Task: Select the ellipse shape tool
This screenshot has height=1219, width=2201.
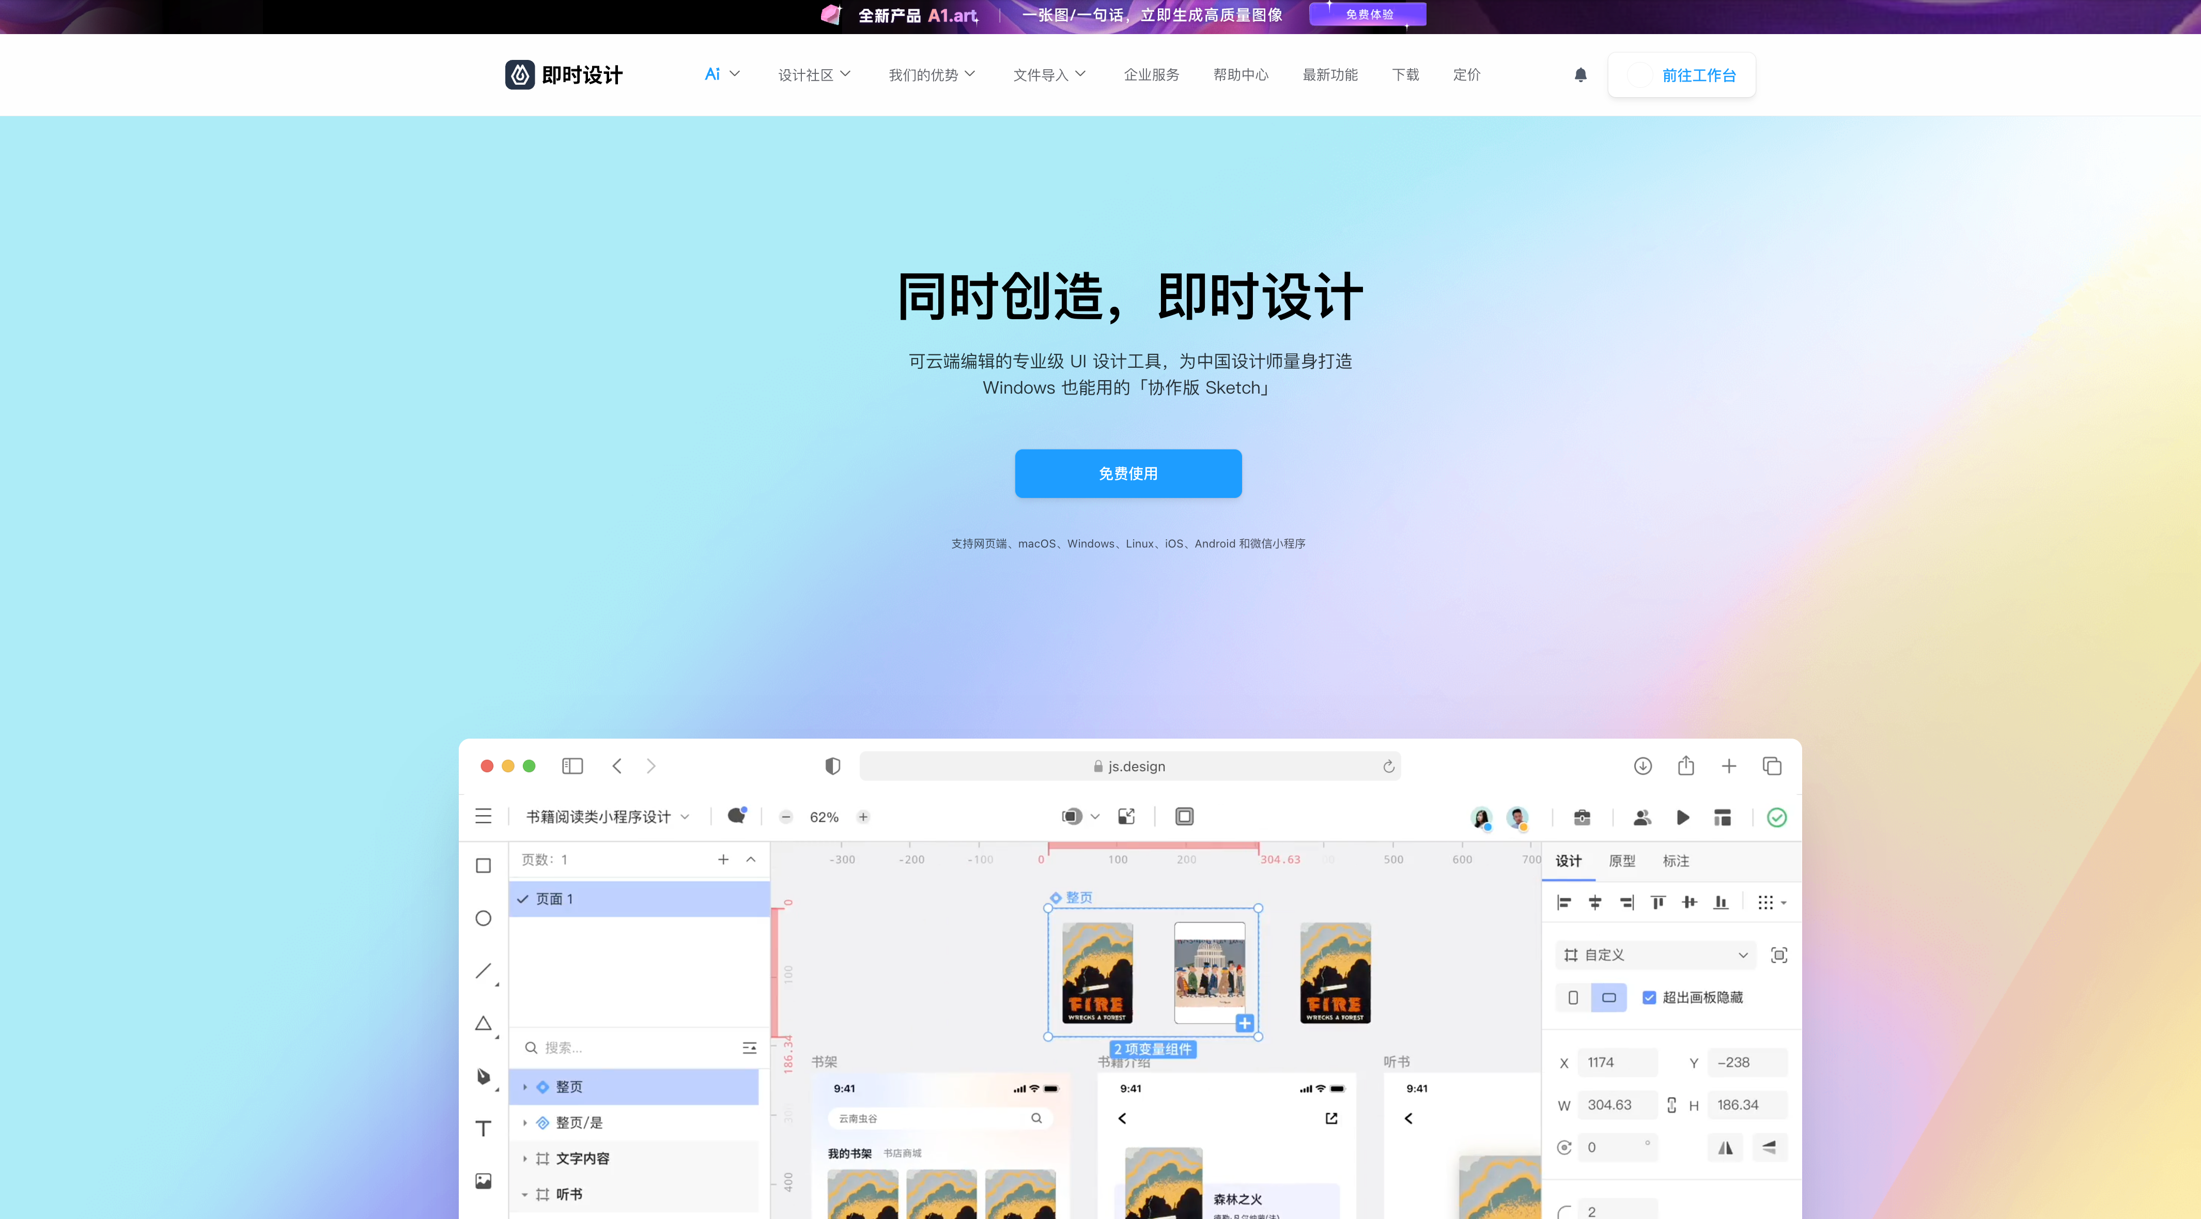Action: pos(483,918)
